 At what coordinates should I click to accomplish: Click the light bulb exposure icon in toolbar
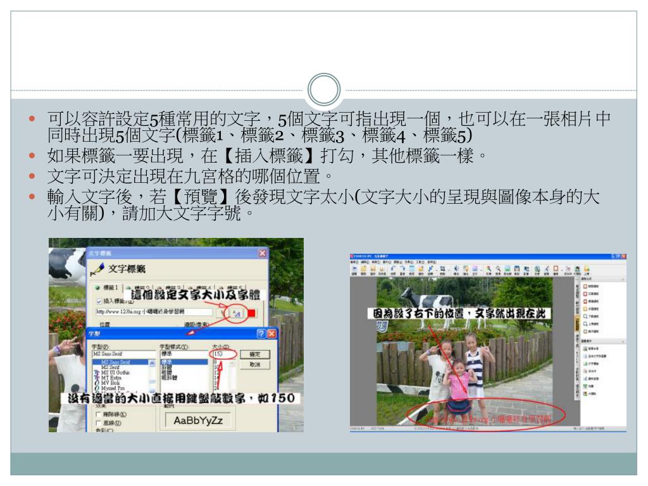pyautogui.click(x=466, y=269)
